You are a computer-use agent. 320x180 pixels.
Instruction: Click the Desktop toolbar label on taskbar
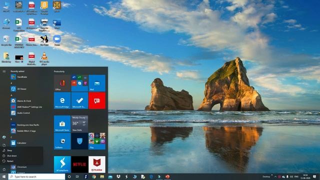click(x=266, y=176)
